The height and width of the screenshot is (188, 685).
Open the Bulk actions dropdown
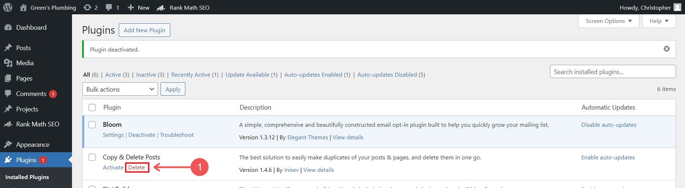click(120, 89)
